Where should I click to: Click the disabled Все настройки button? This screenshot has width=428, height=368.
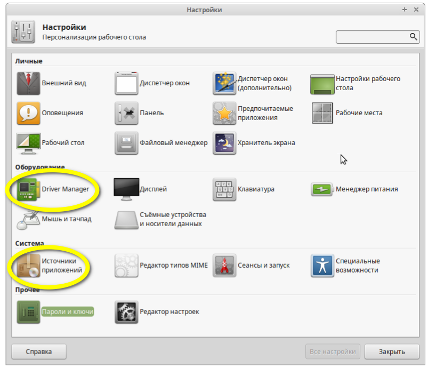tap(333, 351)
